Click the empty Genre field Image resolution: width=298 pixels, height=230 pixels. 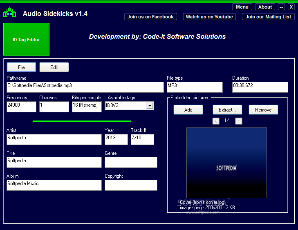tap(131, 162)
